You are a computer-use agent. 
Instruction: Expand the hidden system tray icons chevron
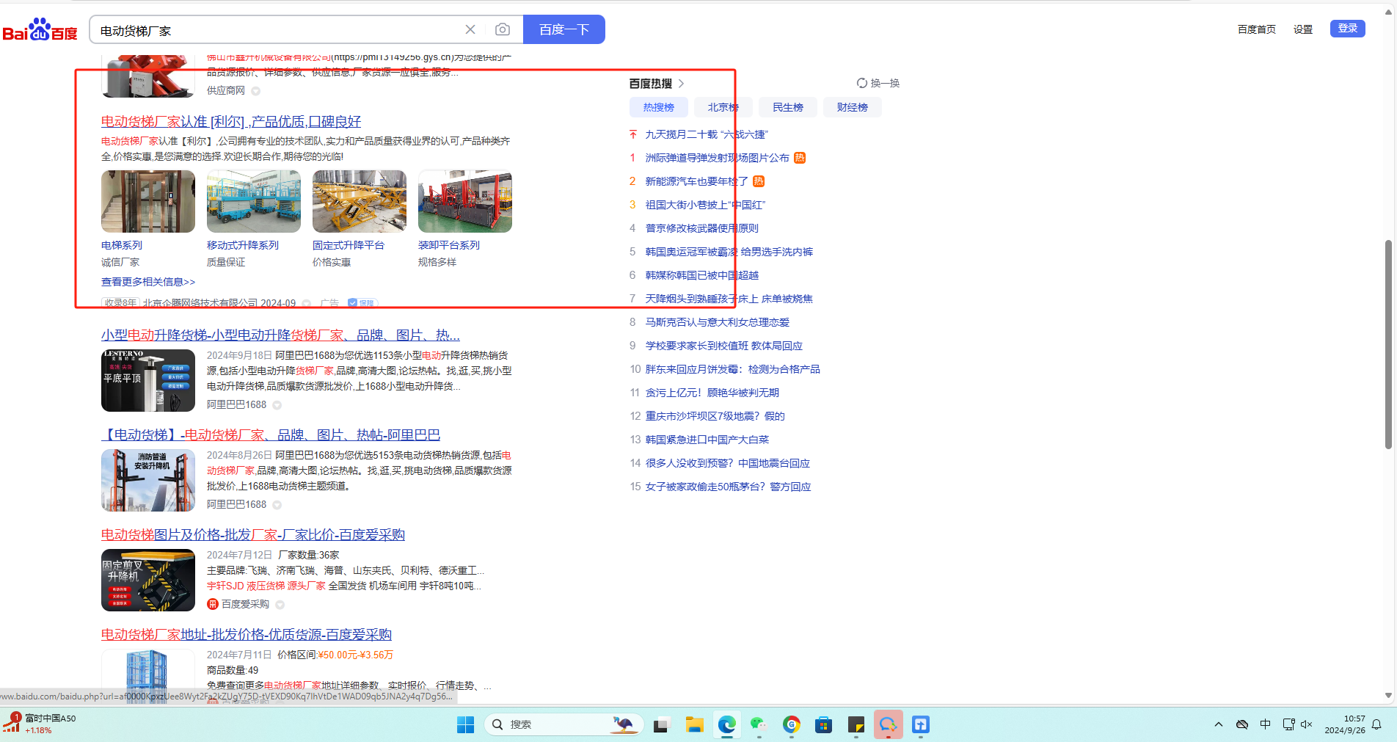point(1219,724)
